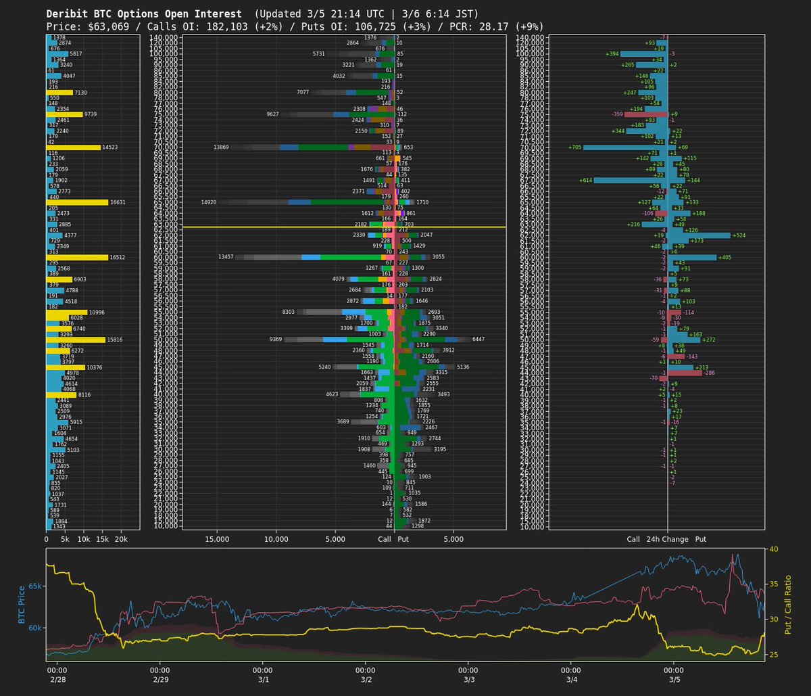Click the put OI label 6447

pos(478,340)
